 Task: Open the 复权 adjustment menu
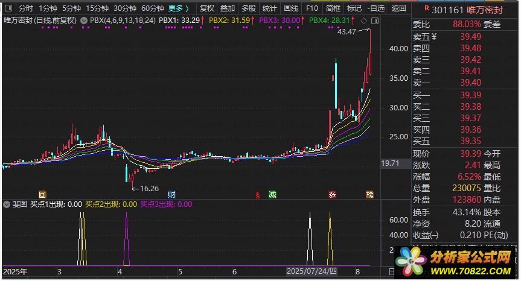(x=206, y=8)
